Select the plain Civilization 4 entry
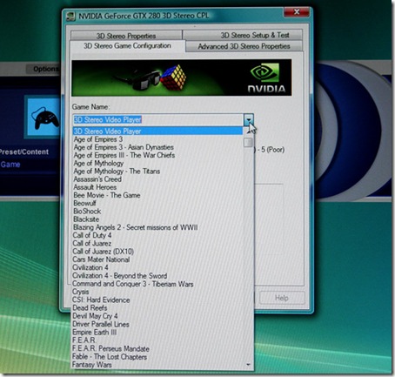 coord(157,267)
